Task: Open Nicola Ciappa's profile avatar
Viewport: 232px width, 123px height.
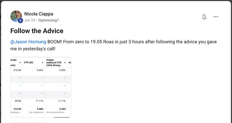Action: [x=16, y=16]
